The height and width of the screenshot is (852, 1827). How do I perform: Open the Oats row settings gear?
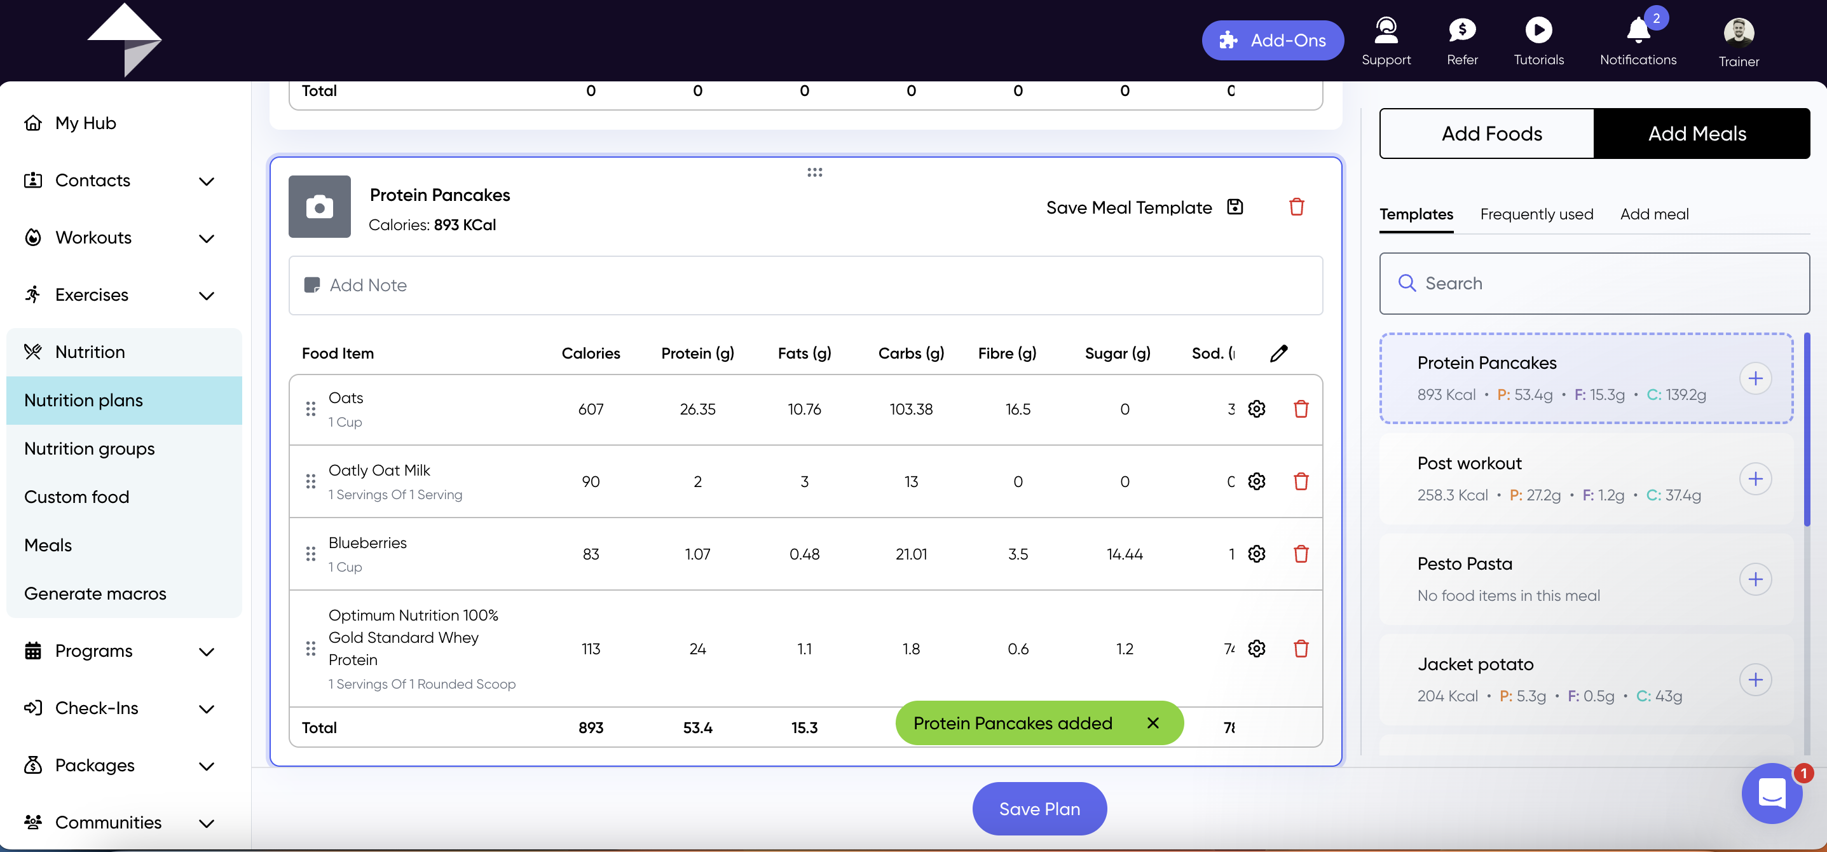[1256, 409]
